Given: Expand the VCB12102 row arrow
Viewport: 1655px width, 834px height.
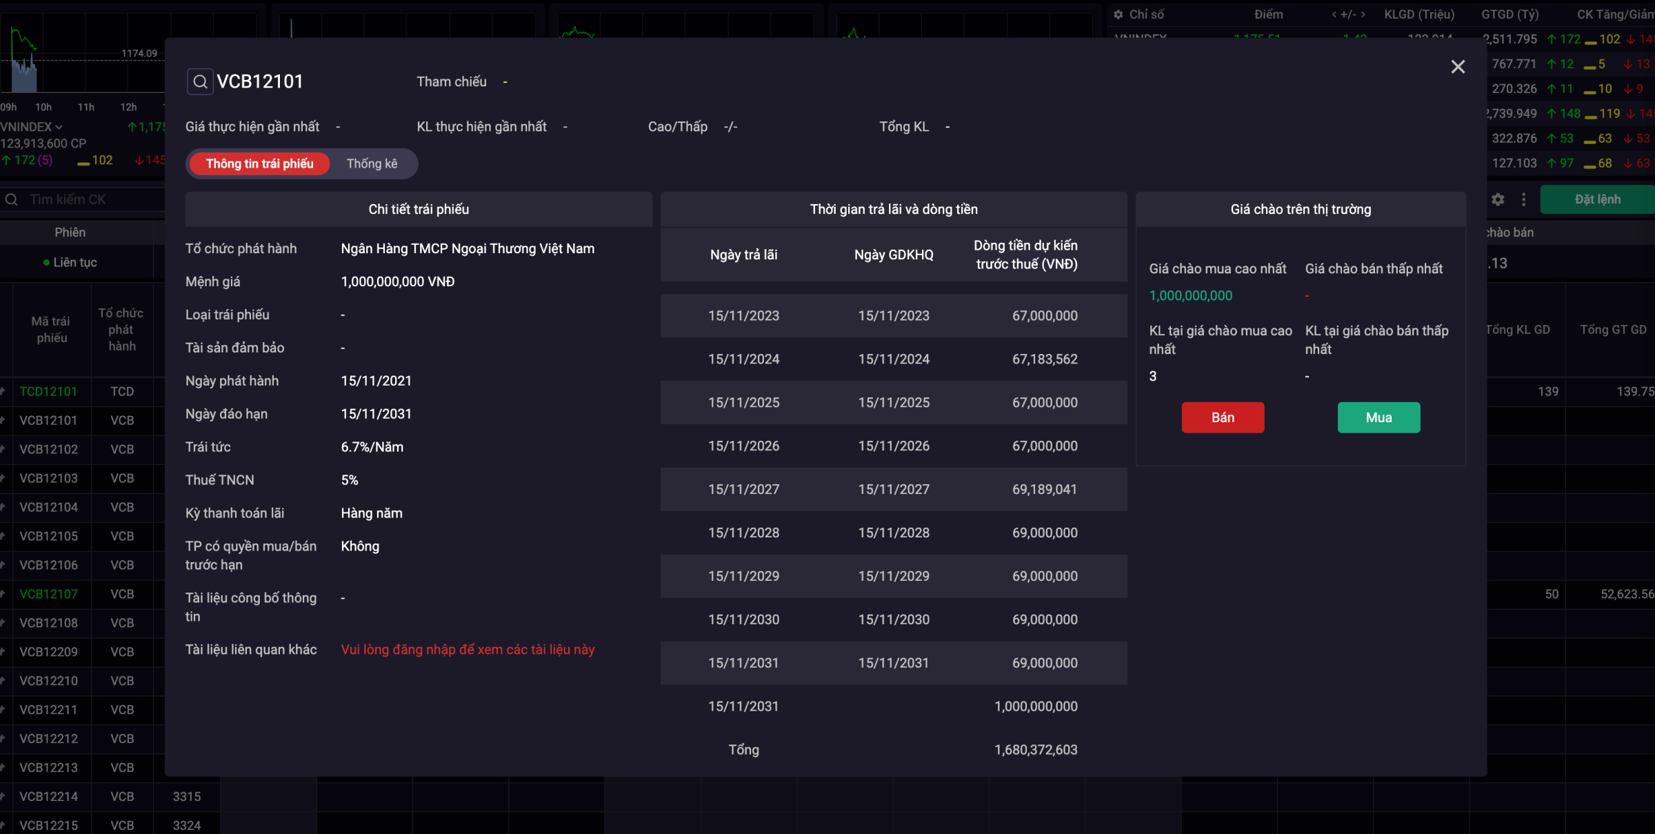Looking at the screenshot, I should click(3, 449).
